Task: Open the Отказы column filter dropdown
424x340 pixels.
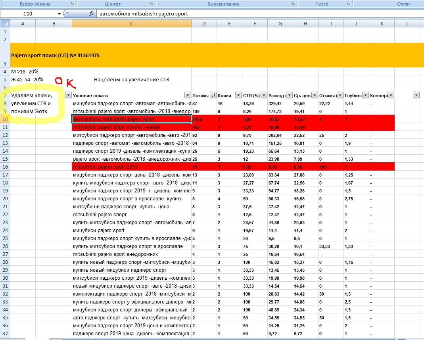Action: click(x=340, y=95)
